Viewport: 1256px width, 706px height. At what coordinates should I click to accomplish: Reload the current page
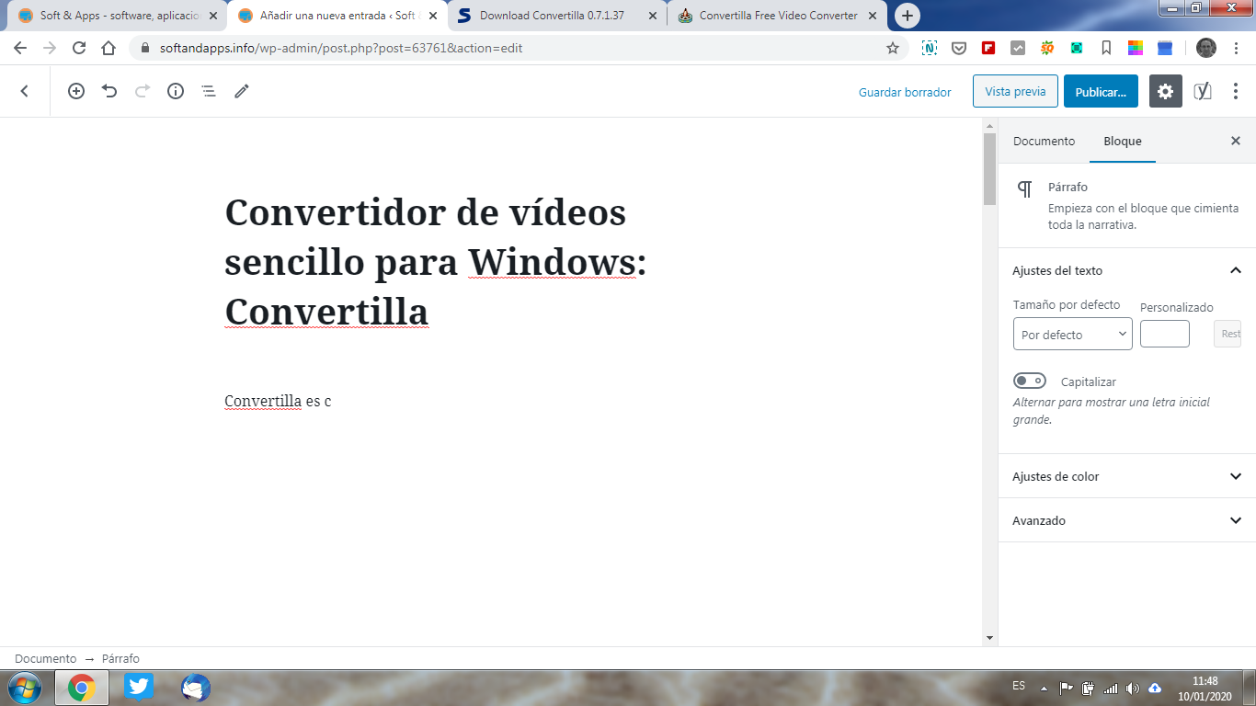tap(79, 48)
